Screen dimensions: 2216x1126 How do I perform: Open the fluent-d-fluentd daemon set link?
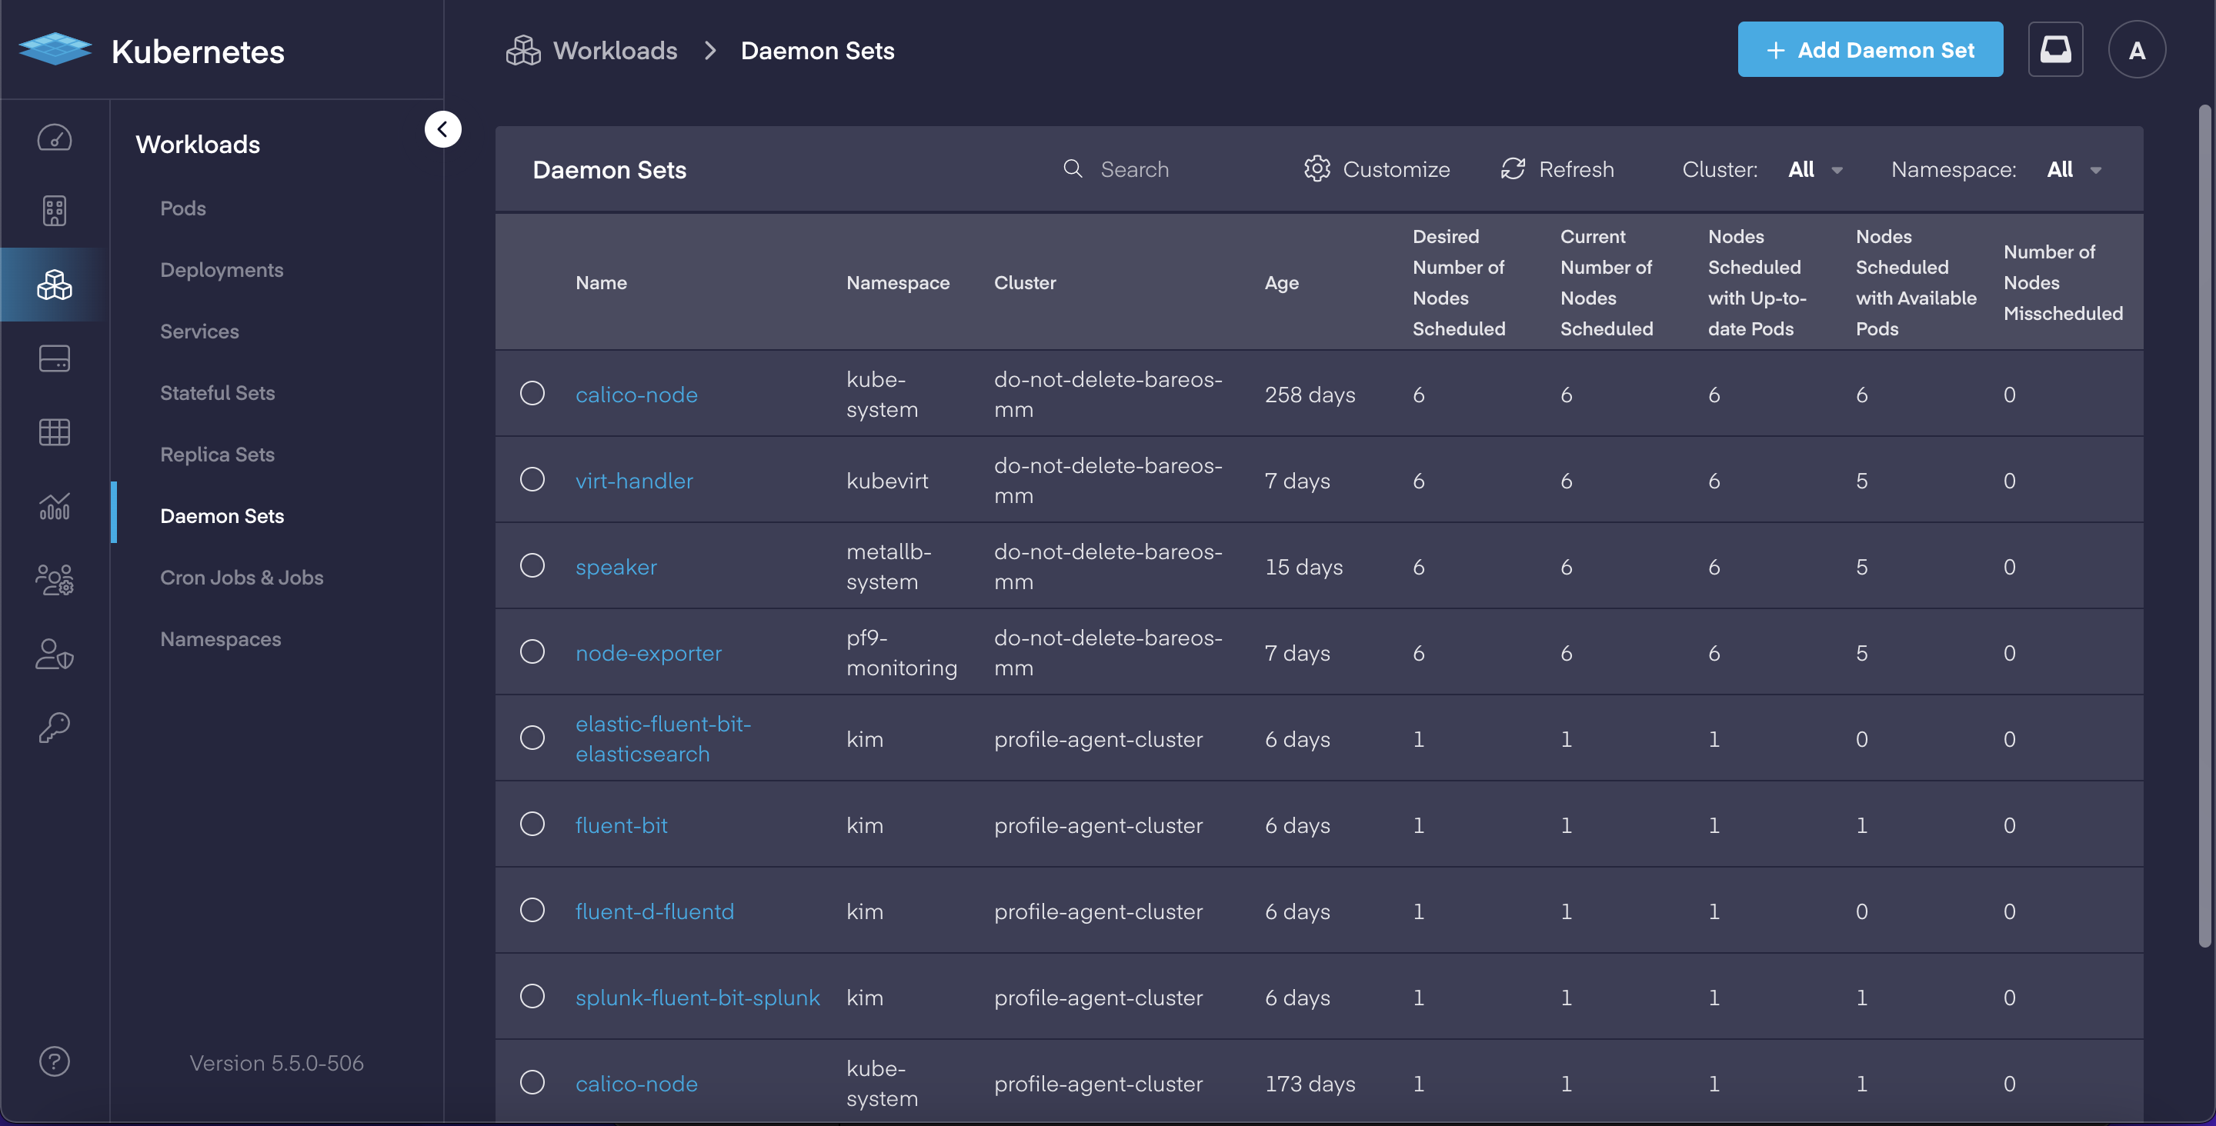pos(655,911)
